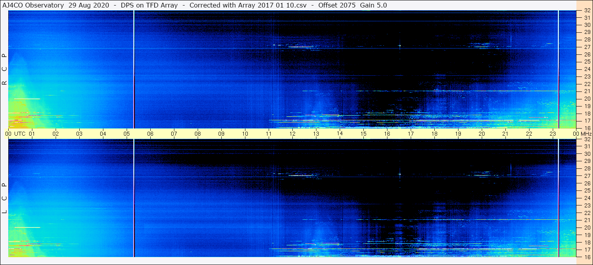Click hour "09" on the UTC axis
Image resolution: width=593 pixels, height=265 pixels.
click(221, 134)
